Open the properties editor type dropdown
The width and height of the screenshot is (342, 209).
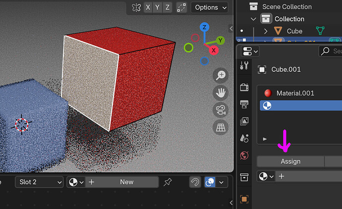(x=250, y=52)
